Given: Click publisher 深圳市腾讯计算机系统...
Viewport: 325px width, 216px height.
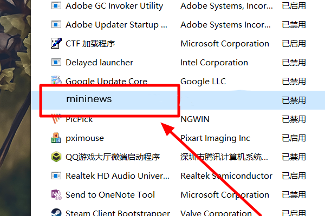Looking at the screenshot, I should [x=224, y=157].
